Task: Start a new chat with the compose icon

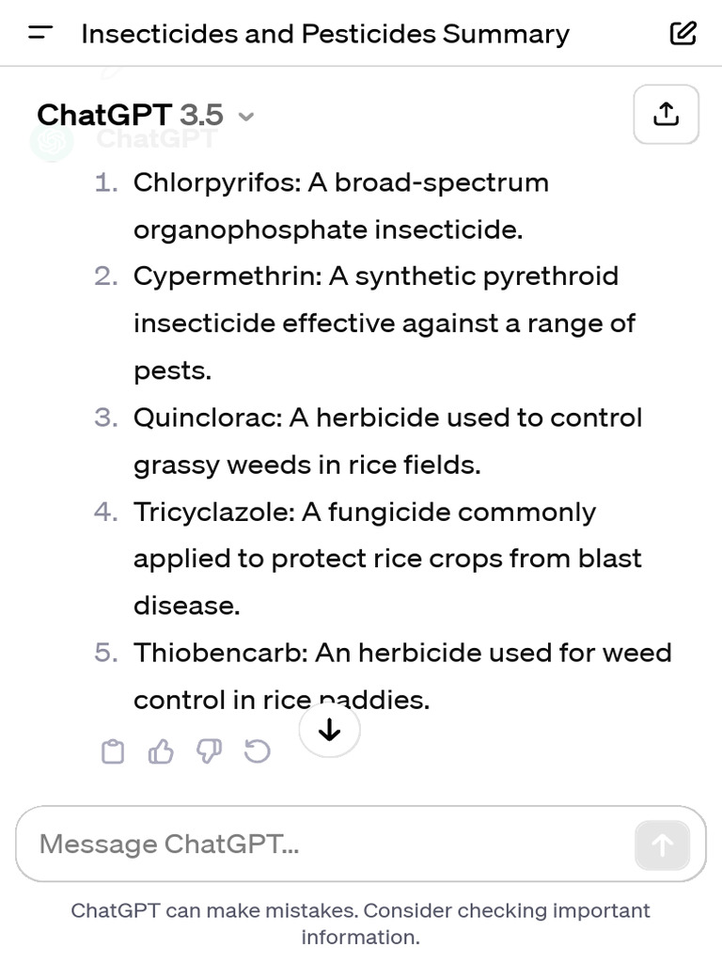Action: tap(683, 34)
